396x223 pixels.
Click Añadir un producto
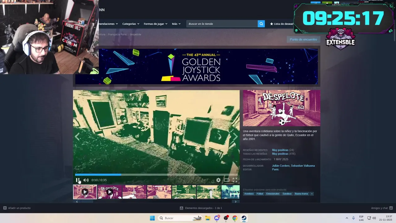(x=17, y=208)
